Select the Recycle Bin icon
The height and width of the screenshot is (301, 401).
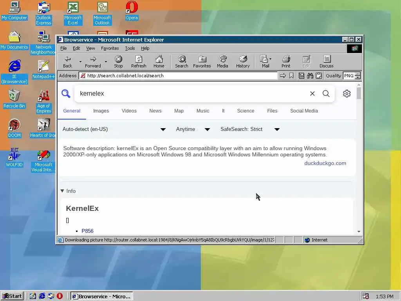pyautogui.click(x=14, y=99)
